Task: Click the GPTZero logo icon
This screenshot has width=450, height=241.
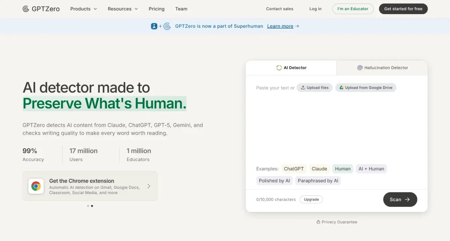Action: coord(26,9)
